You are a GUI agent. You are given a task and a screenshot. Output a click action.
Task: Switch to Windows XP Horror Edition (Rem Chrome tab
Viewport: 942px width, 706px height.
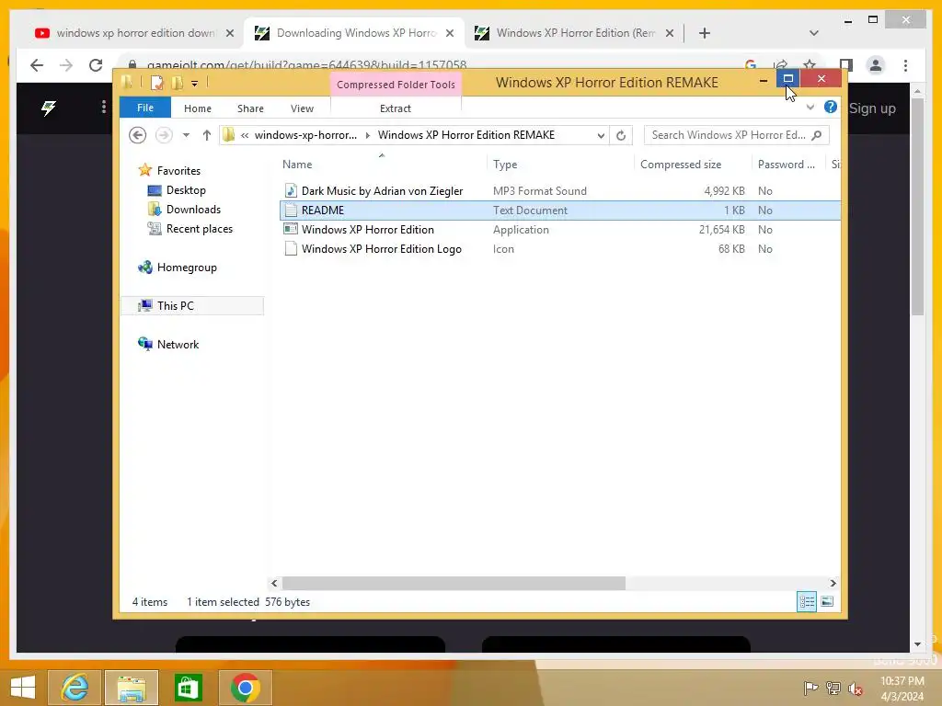574,33
